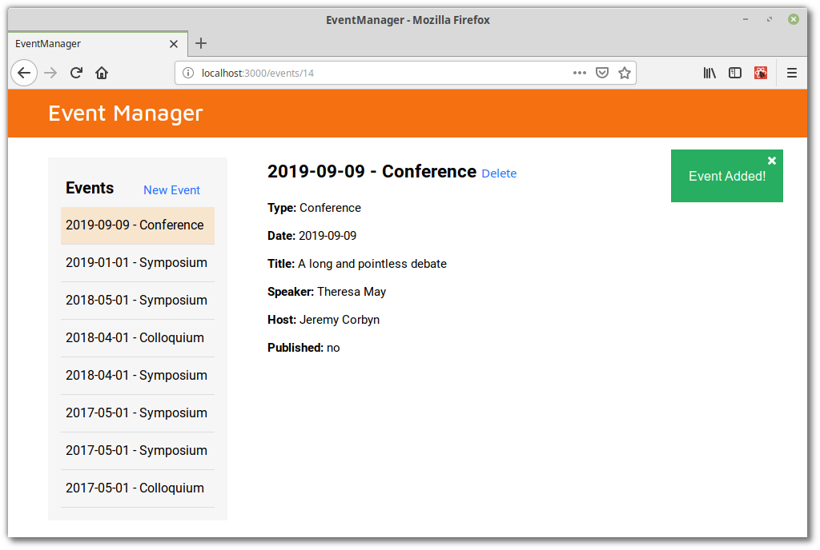Open the Library bookshelf icon
The width and height of the screenshot is (820, 550).
pos(709,73)
